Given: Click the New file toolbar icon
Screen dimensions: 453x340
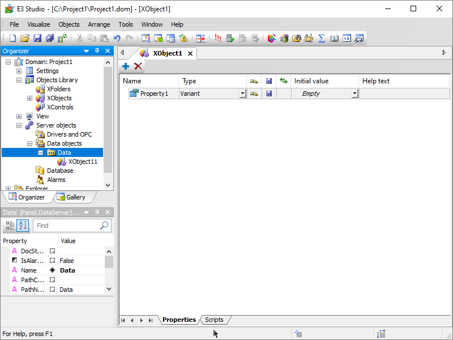Looking at the screenshot, I should coord(12,39).
